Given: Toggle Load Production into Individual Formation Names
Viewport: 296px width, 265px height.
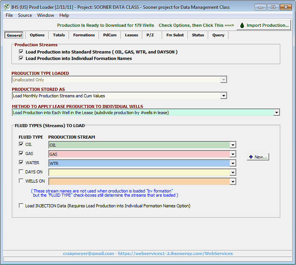Looking at the screenshot, I should [21, 59].
